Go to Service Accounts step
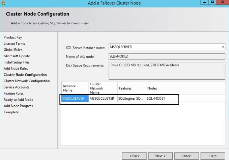Viewport: 229px width, 160px height. coord(16,87)
